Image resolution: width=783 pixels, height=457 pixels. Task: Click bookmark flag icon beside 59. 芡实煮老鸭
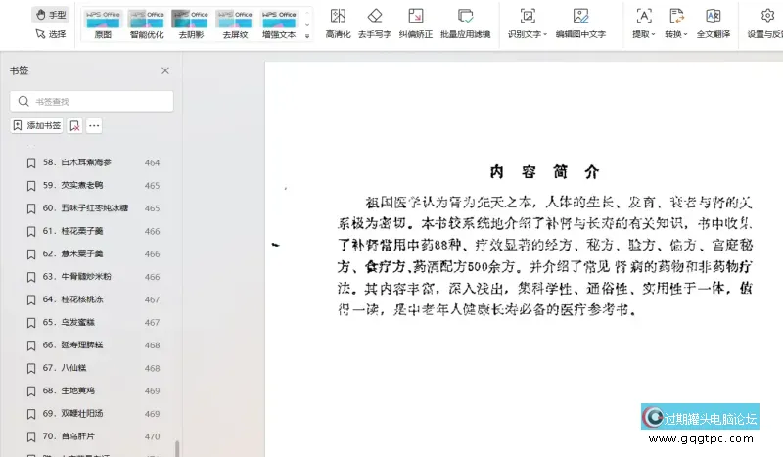(x=31, y=186)
